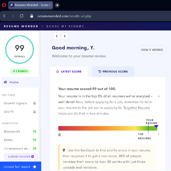Click the Unnecessary sections score value 10
Screen dimensions: 171x171
(x=34, y=149)
